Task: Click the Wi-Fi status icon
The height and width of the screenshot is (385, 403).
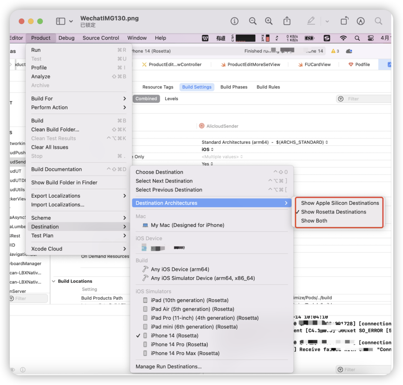Action: (x=343, y=38)
